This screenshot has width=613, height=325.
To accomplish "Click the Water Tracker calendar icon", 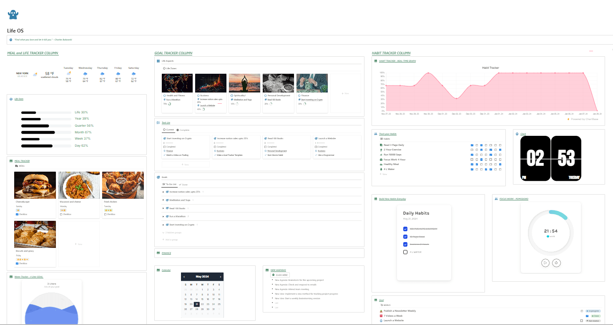I will click(x=11, y=277).
